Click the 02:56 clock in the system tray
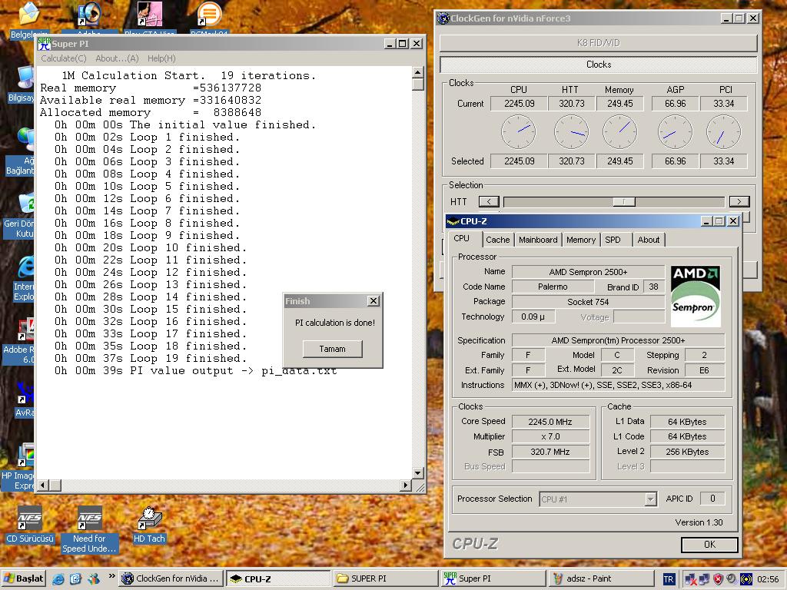 click(768, 579)
